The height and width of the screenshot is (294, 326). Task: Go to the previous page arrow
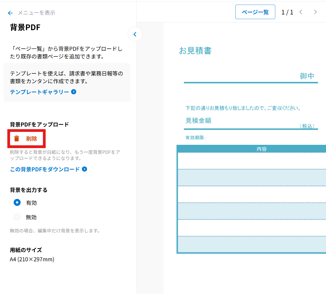click(301, 12)
